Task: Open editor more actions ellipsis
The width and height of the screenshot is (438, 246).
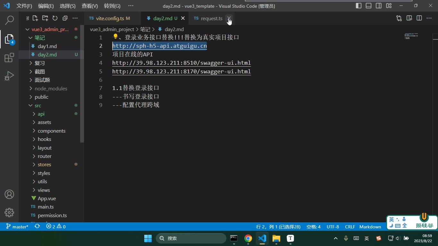Action: click(x=429, y=18)
